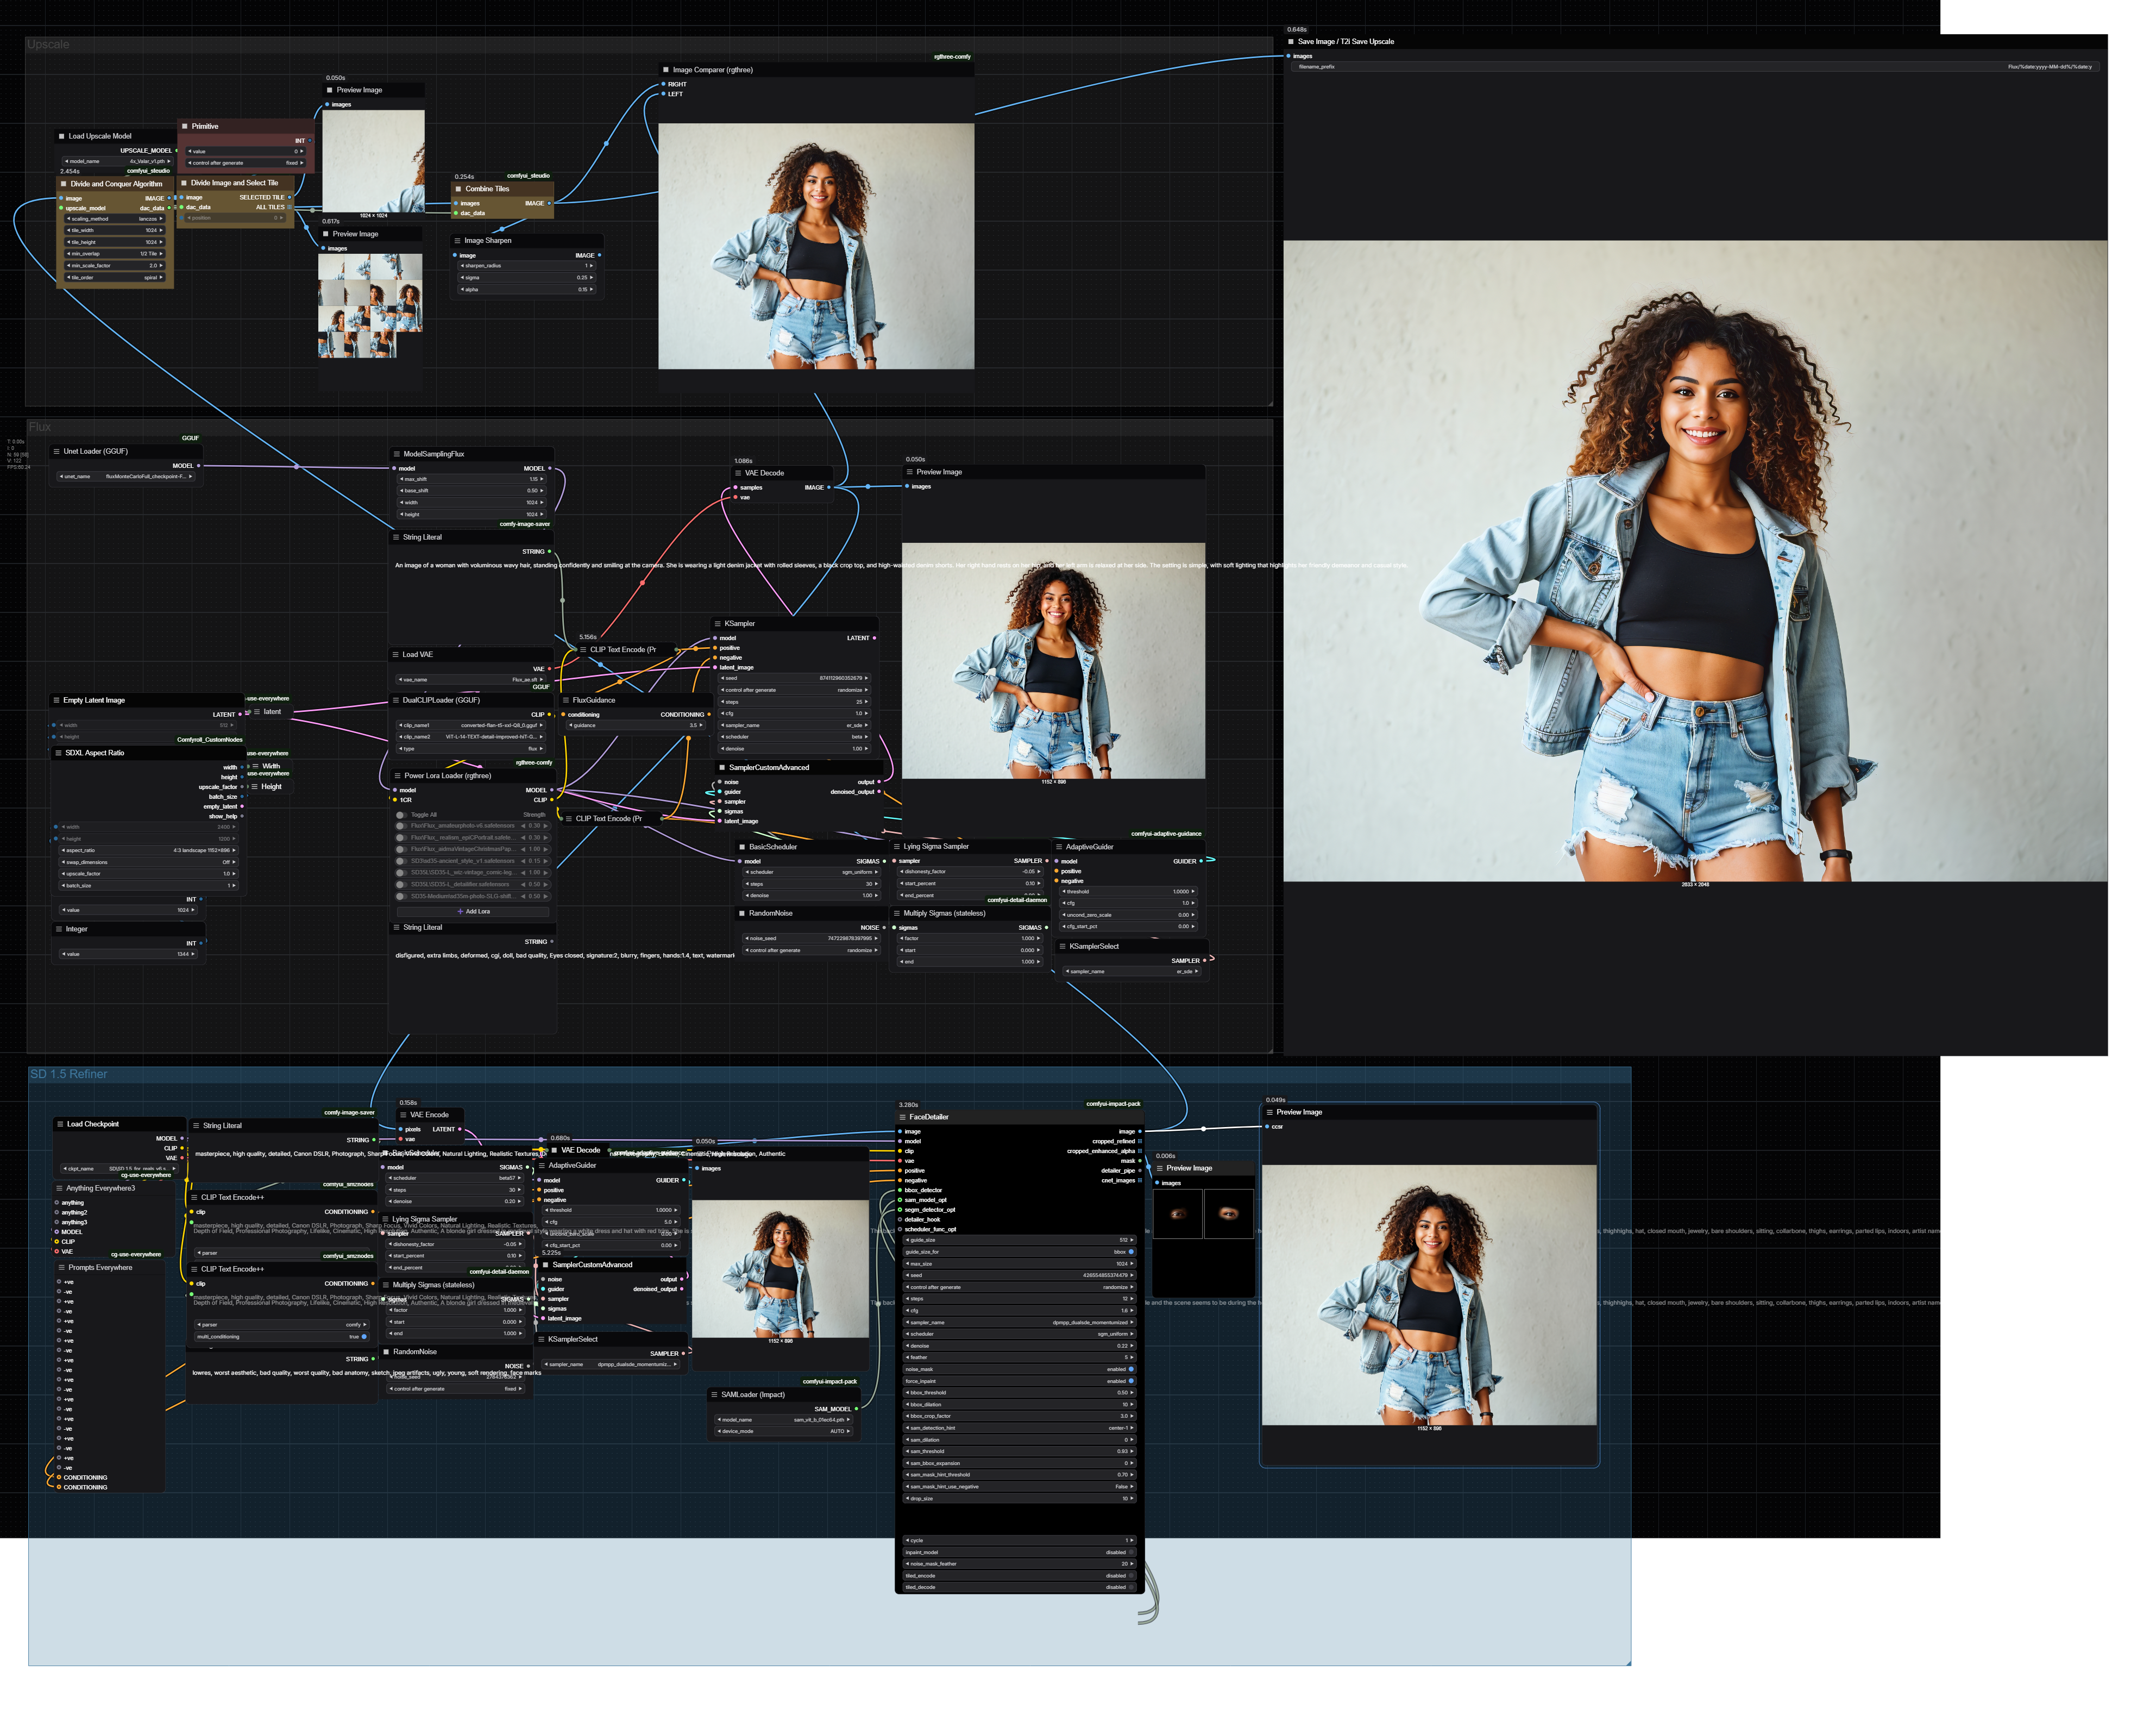Click the denoise value in KSampler
The image size is (2156, 1709).
coord(857,748)
